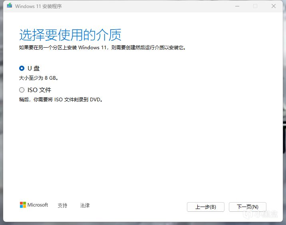The height and width of the screenshot is (225, 286).
Task: Choose the ISO 文件 radio option
Action: tap(22, 90)
